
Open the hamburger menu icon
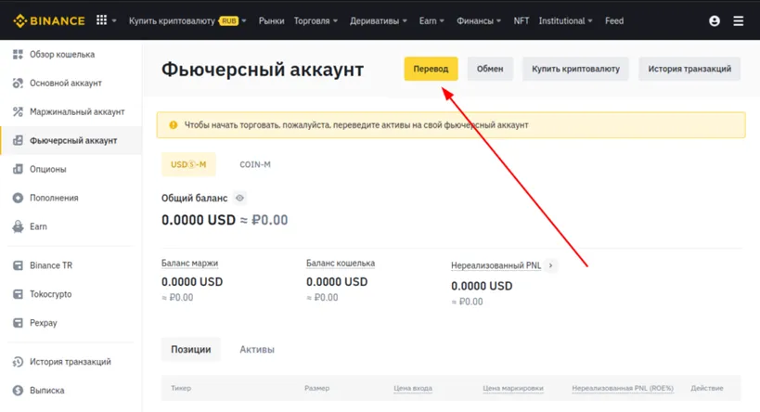click(739, 20)
